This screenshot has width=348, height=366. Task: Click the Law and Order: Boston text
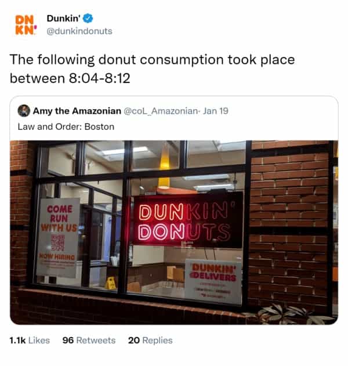click(66, 127)
